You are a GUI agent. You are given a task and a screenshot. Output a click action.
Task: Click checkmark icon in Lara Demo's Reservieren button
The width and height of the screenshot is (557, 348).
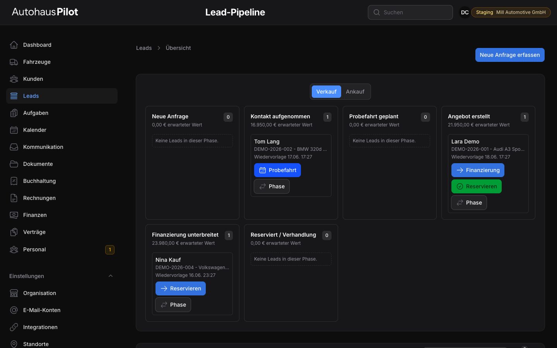click(x=460, y=186)
